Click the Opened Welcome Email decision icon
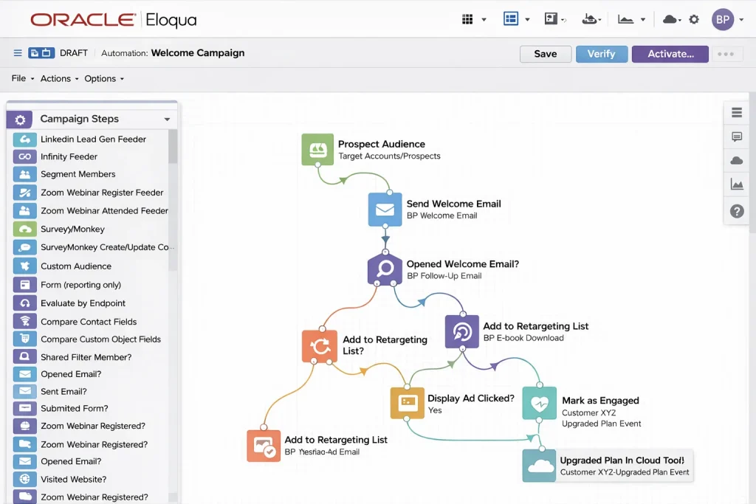 coord(385,269)
